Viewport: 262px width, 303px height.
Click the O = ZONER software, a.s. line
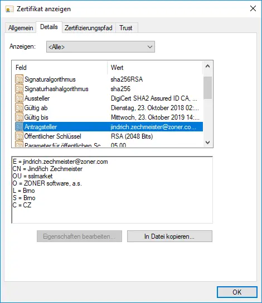(47, 183)
